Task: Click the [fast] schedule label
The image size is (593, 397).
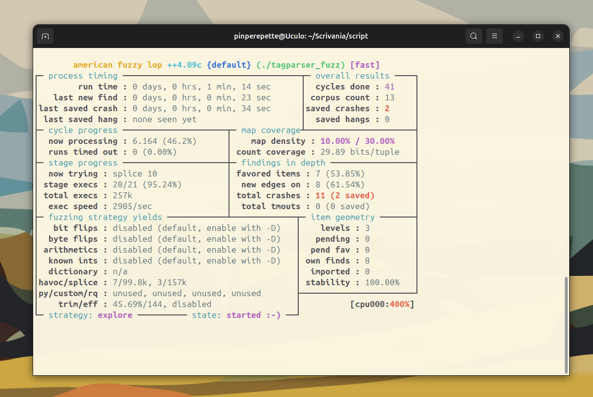Action: click(365, 65)
